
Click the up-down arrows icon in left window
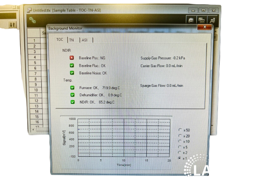click(12, 25)
